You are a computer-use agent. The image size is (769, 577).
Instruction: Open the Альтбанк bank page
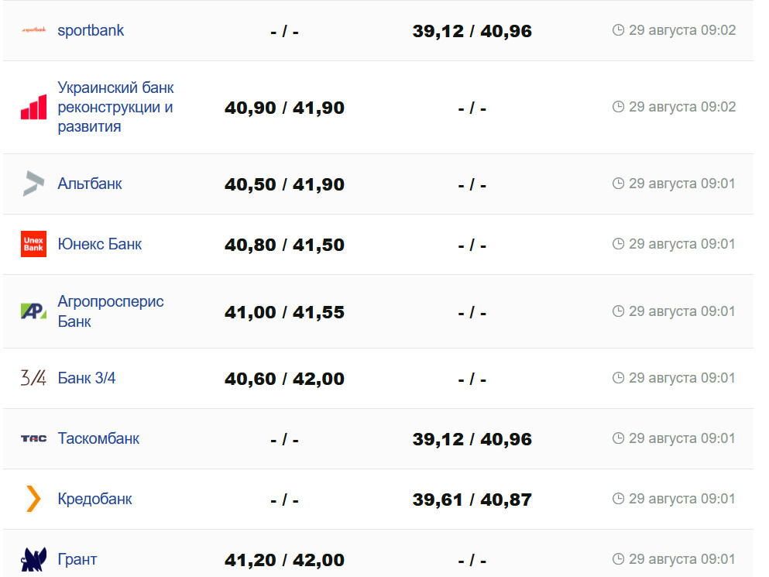(x=90, y=184)
